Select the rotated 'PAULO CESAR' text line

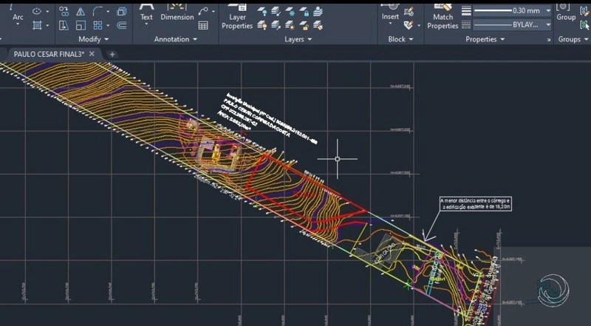pos(257,118)
